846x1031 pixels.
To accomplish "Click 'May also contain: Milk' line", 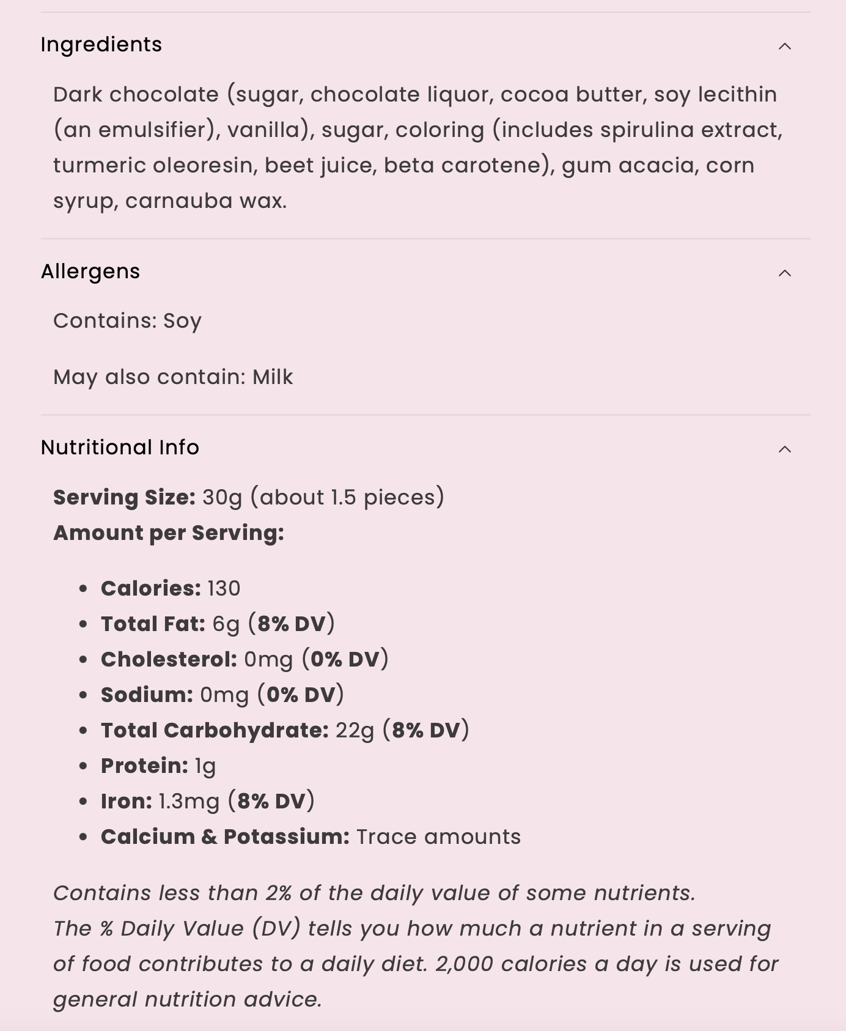I will click(173, 377).
